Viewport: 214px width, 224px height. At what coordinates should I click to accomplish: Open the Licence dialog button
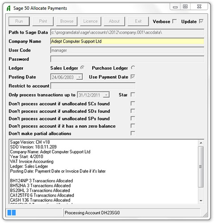pos(90,21)
